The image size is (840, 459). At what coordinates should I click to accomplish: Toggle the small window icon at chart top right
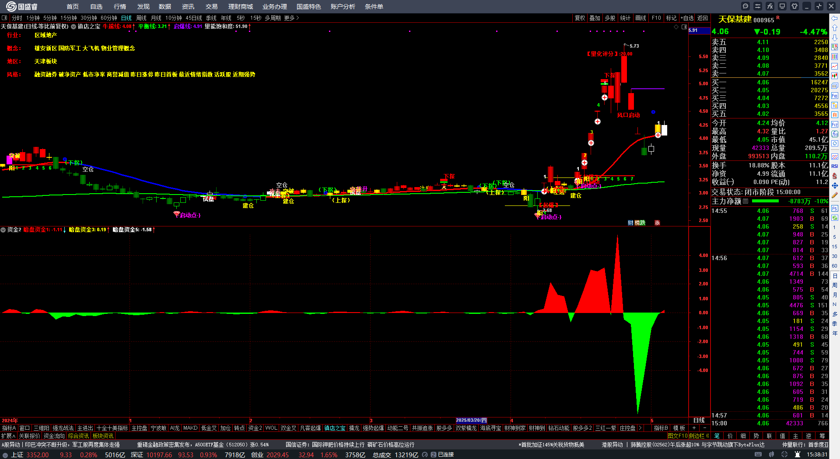(x=684, y=27)
